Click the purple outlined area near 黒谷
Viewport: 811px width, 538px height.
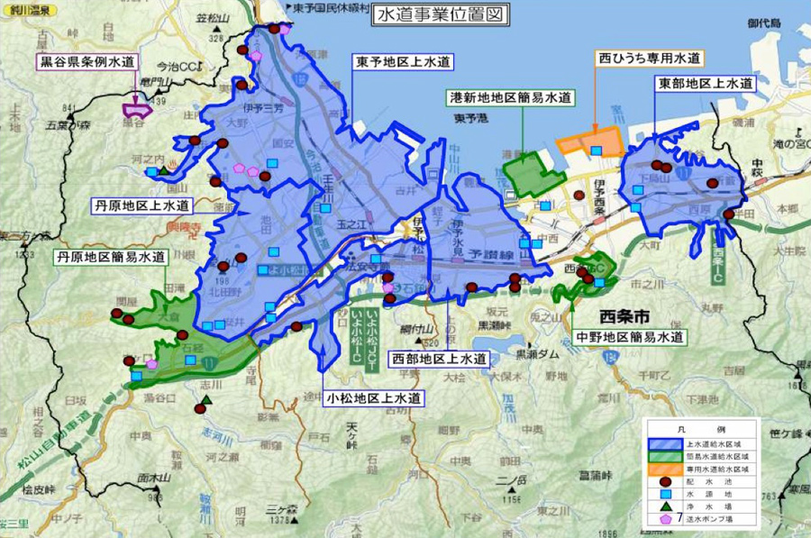click(138, 108)
